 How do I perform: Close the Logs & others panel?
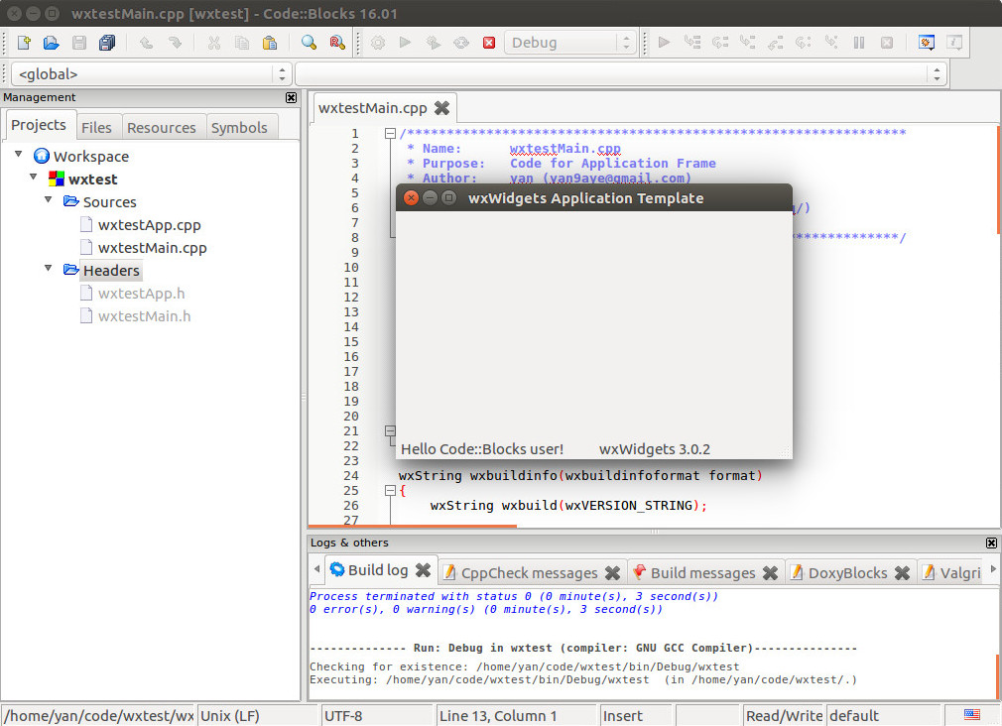[992, 544]
